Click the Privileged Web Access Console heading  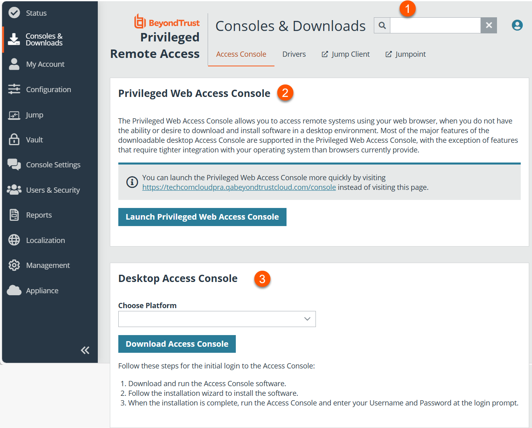point(194,93)
